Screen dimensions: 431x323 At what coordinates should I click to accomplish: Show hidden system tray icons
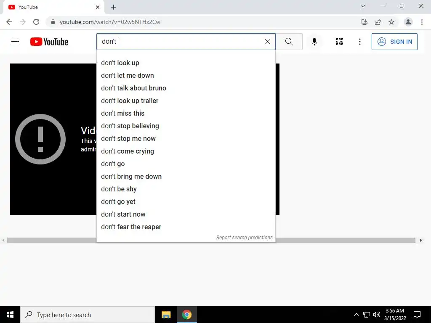(356, 315)
